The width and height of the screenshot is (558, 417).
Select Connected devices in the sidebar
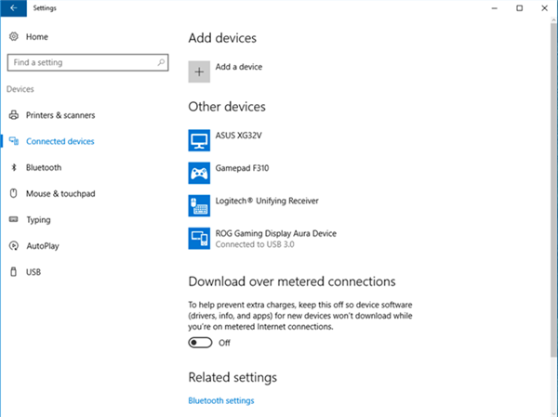click(x=60, y=141)
